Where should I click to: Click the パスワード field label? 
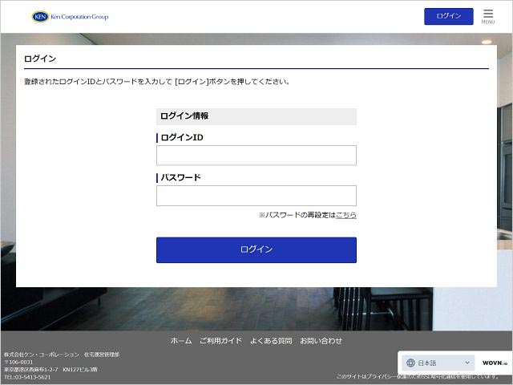pyautogui.click(x=180, y=177)
